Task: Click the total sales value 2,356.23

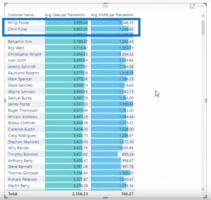Action: click(x=80, y=194)
